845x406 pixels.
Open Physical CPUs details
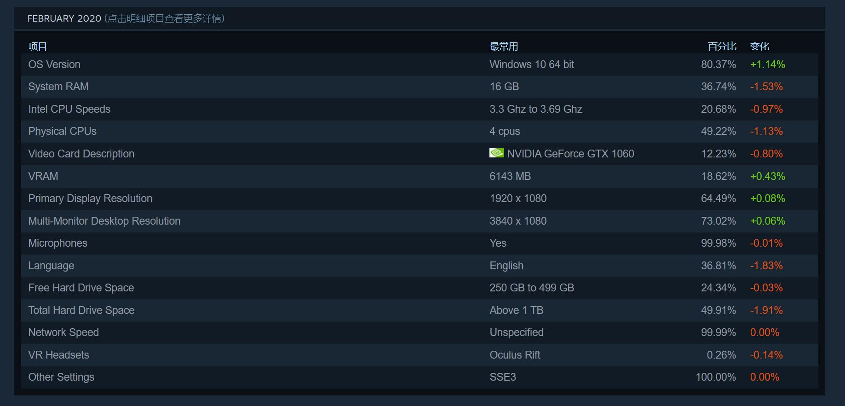tap(63, 131)
